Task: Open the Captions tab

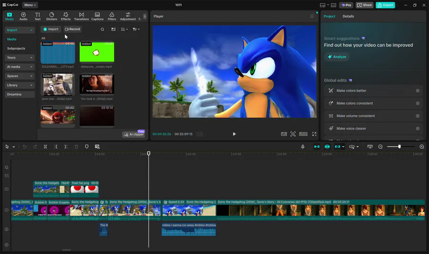Action: click(x=97, y=17)
